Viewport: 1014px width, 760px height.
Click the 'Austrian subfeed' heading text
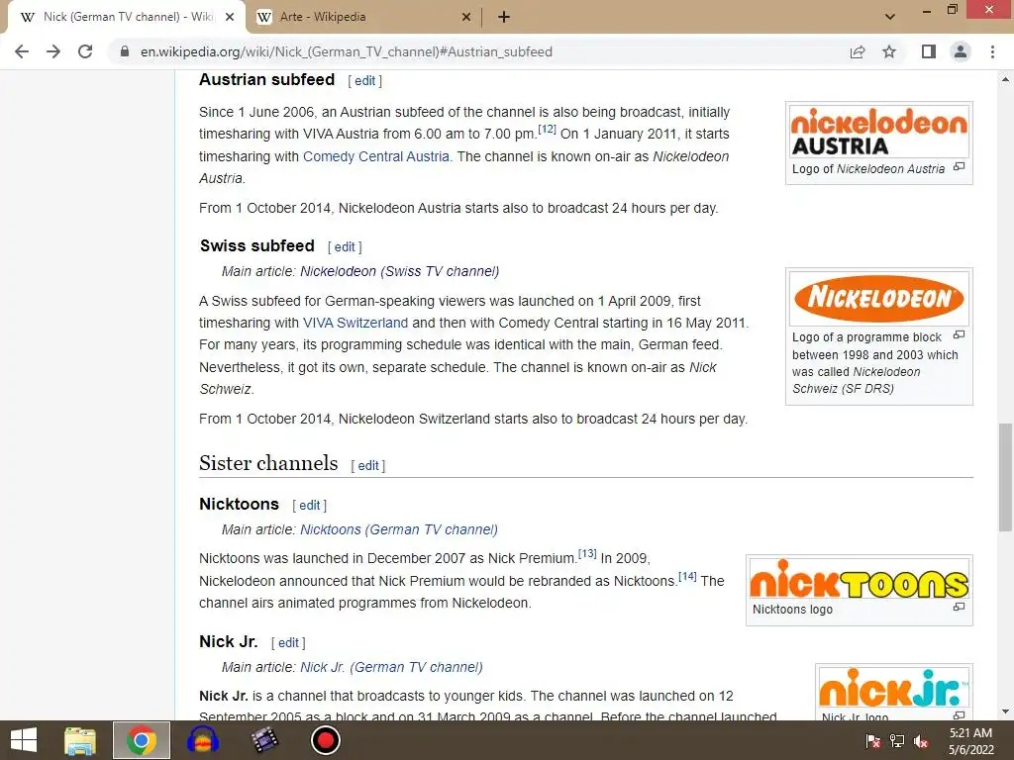point(267,79)
